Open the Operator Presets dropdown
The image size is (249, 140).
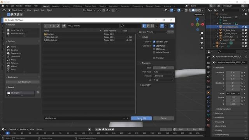click(x=153, y=32)
